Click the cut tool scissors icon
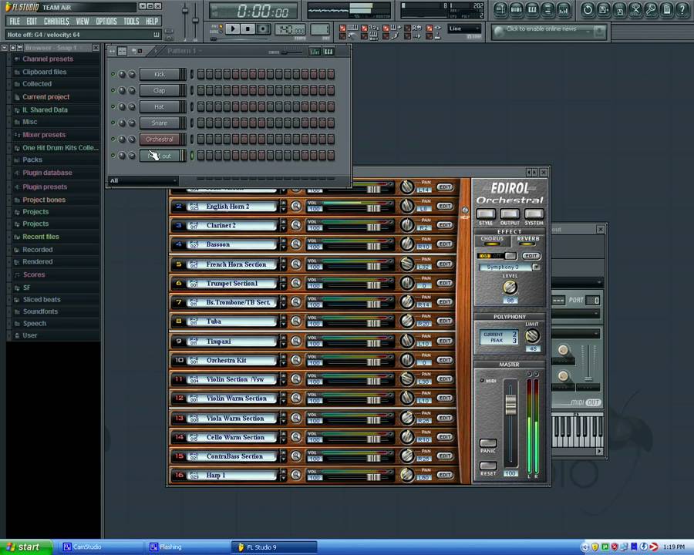 click(635, 9)
